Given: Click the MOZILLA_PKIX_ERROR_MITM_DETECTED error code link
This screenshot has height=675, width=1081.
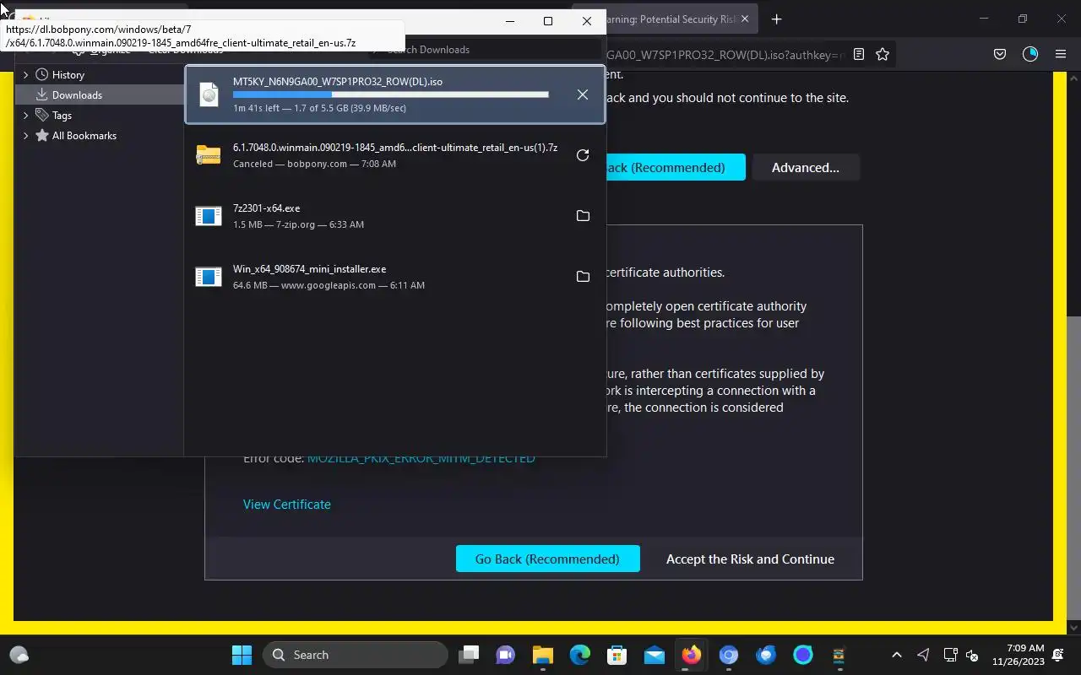Looking at the screenshot, I should tap(421, 458).
